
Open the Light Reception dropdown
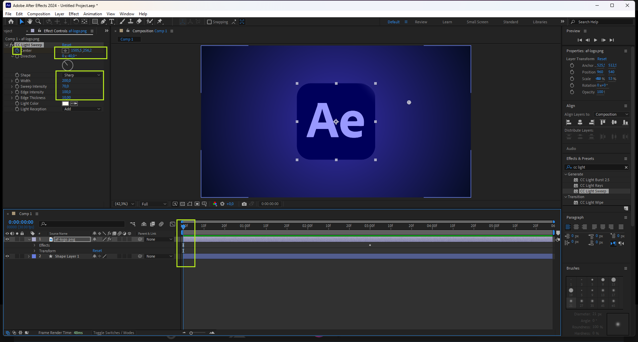[82, 109]
